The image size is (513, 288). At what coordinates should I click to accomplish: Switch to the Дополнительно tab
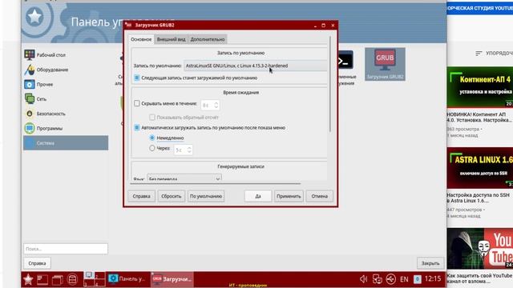click(x=208, y=39)
